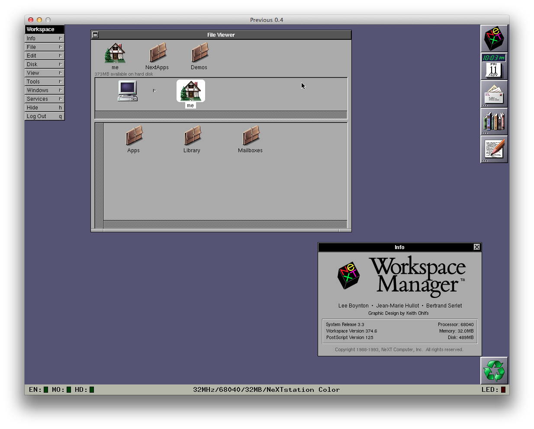This screenshot has width=534, height=429.
Task: Expand the File submenu
Action: (45, 47)
